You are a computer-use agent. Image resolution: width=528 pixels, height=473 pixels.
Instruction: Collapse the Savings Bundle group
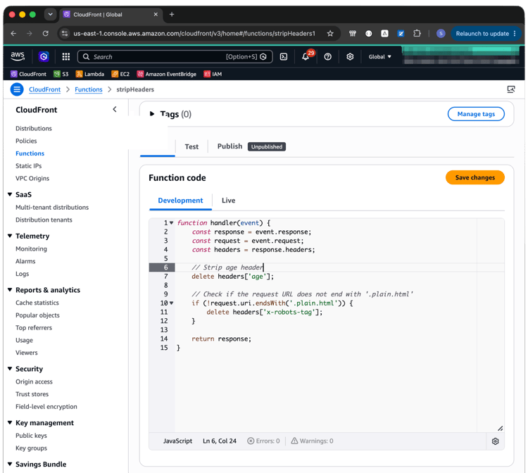tap(10, 464)
